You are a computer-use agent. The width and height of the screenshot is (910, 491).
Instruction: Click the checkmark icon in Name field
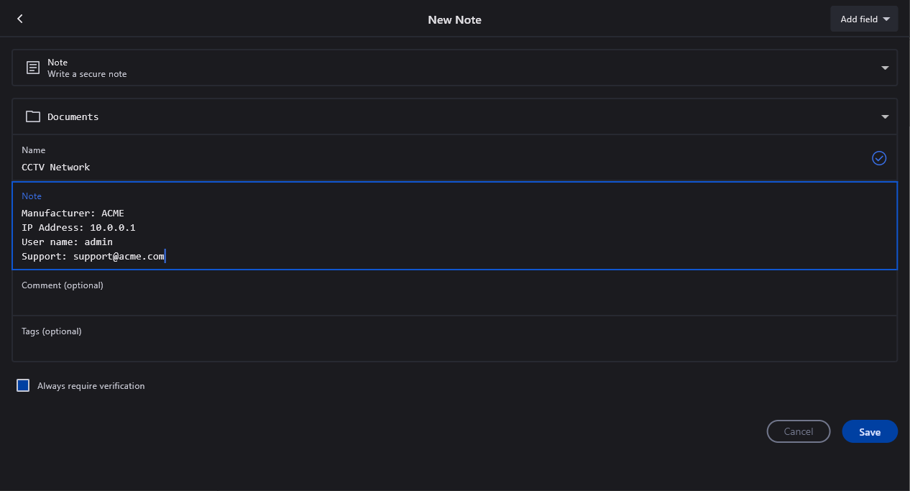pos(878,158)
